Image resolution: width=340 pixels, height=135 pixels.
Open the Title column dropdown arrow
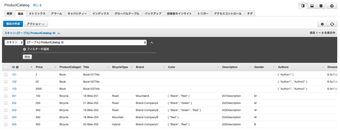click(108, 67)
